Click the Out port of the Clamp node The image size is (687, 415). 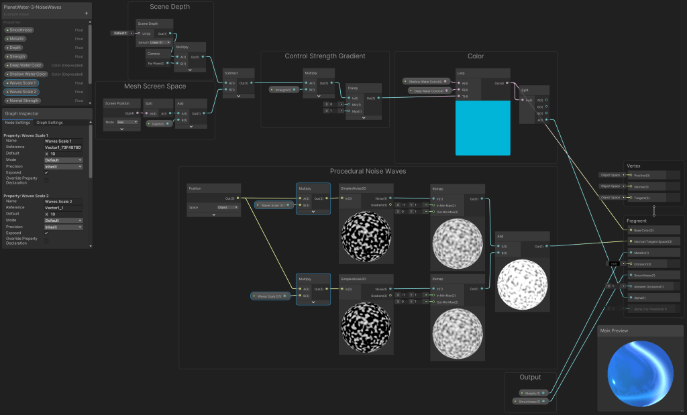click(378, 98)
